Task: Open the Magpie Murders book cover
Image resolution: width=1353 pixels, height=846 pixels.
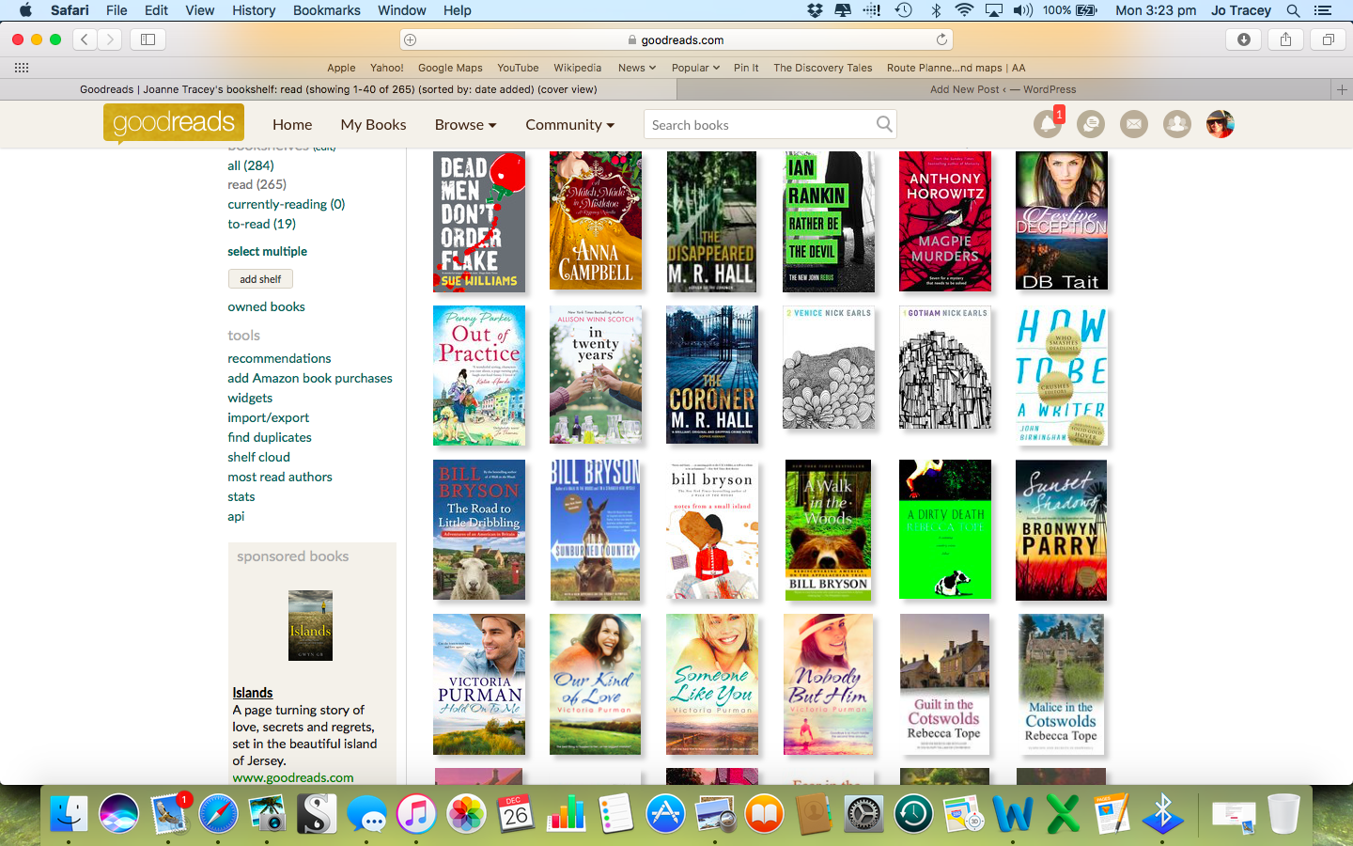Action: point(944,221)
